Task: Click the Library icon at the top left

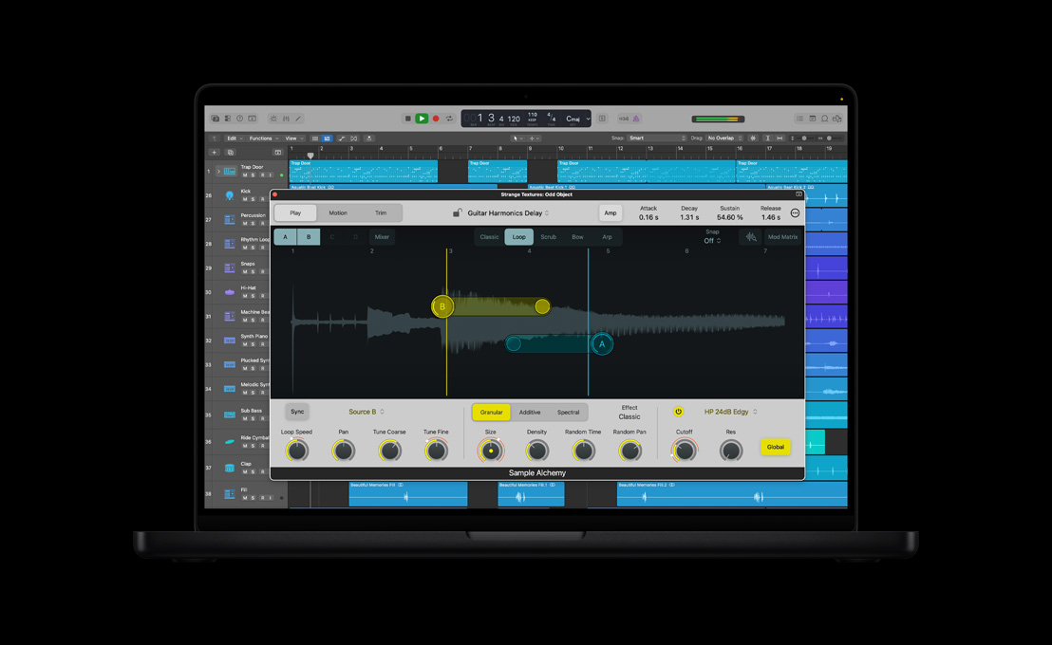Action: coord(216,118)
